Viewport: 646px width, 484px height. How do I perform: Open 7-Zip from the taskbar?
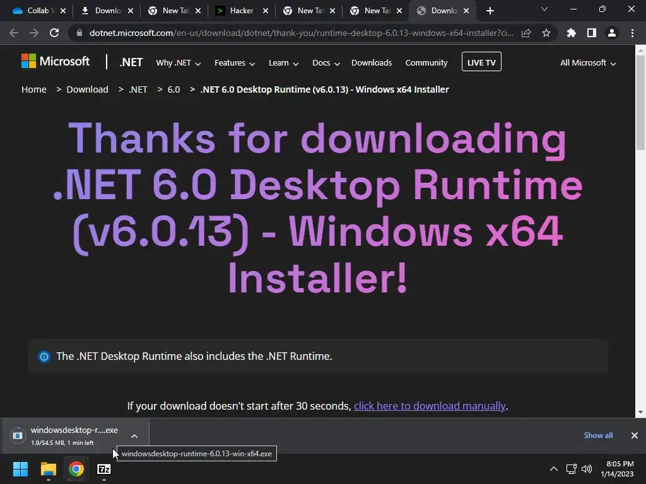pos(104,469)
